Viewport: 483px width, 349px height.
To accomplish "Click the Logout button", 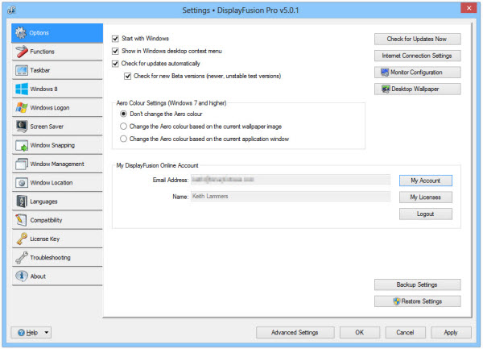I will coord(426,214).
